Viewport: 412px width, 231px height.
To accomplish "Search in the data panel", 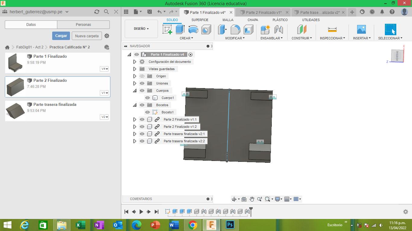I will (106, 12).
